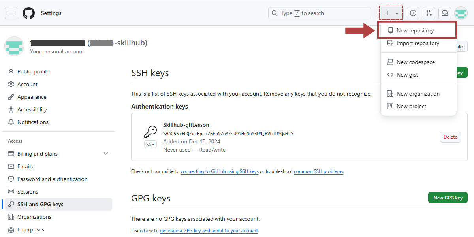Click the profile avatar beside account name
The image size is (474, 237).
[14, 46]
